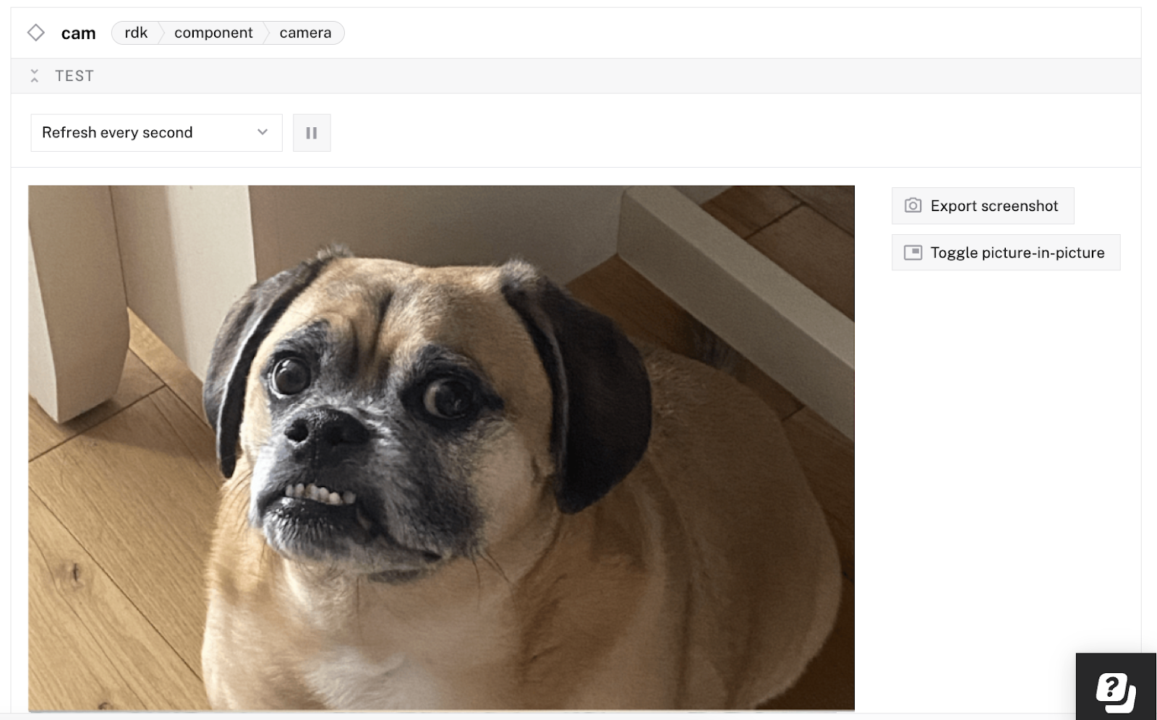This screenshot has height=720, width=1157.
Task: Click the camera breadcrumb tag
Action: 305,33
